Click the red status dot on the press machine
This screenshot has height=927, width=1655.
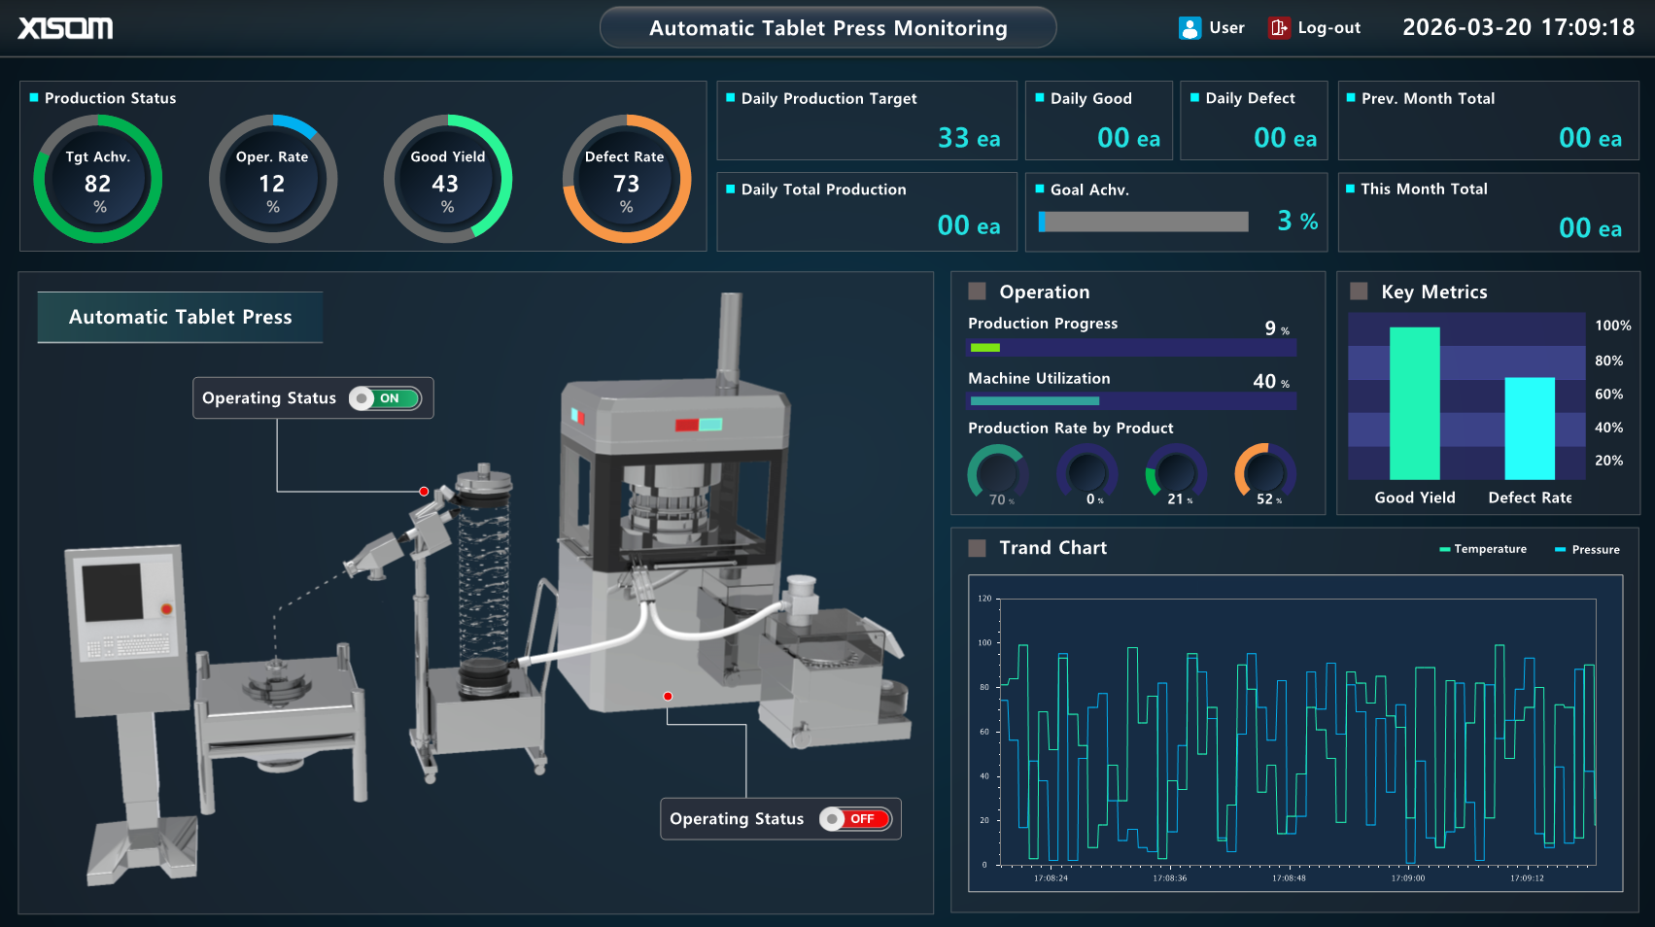(x=668, y=696)
